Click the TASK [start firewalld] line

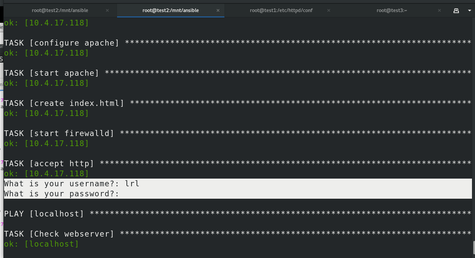coord(237,133)
